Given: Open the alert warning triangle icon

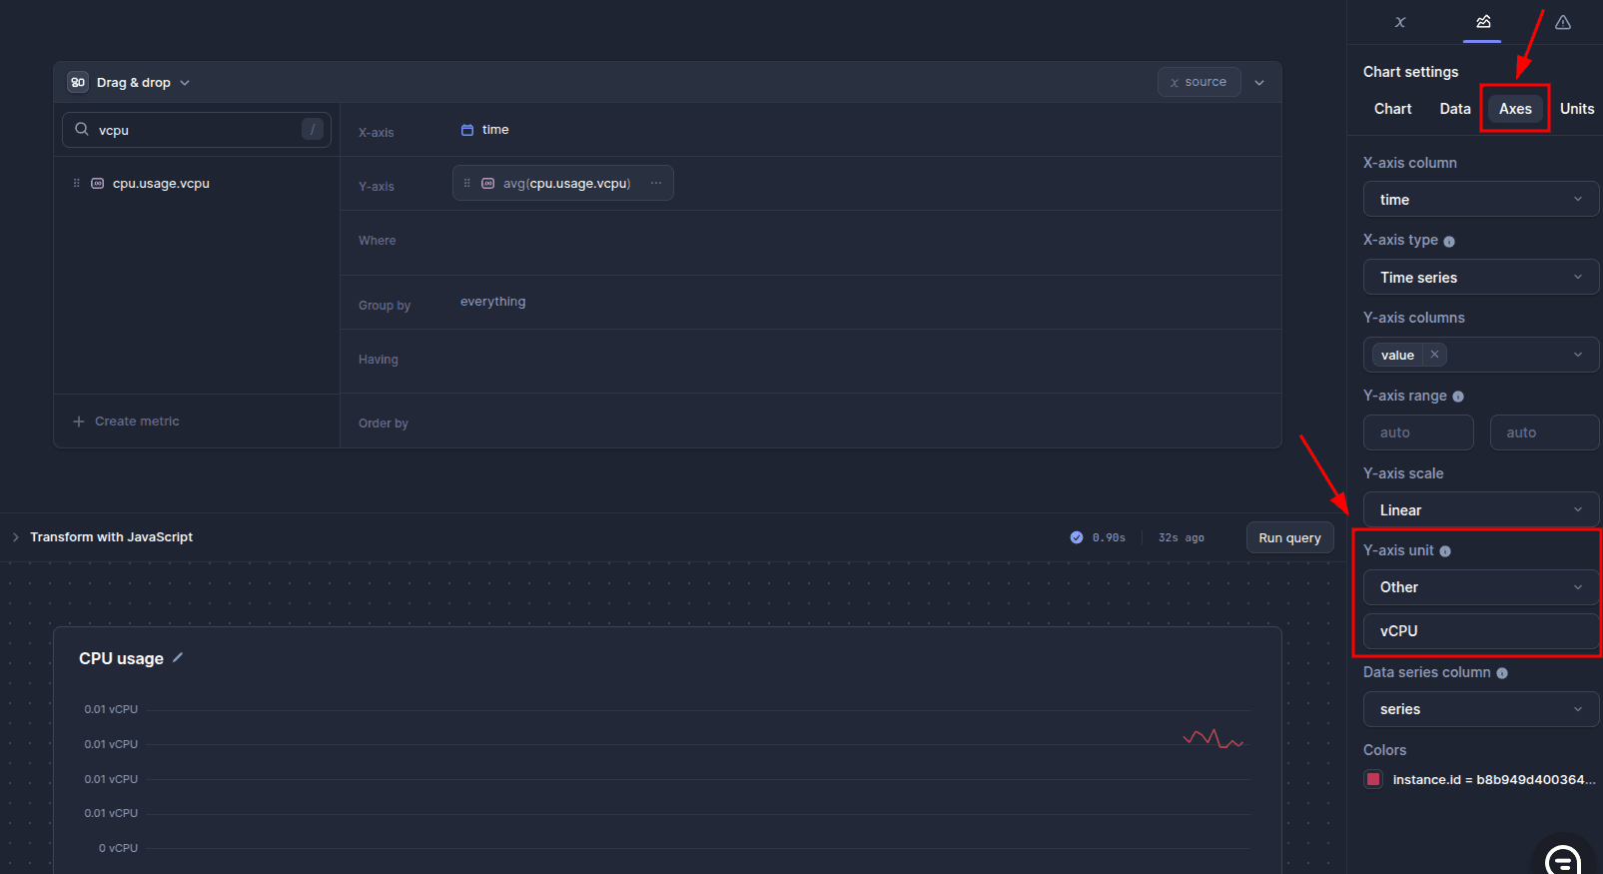Looking at the screenshot, I should tap(1563, 22).
